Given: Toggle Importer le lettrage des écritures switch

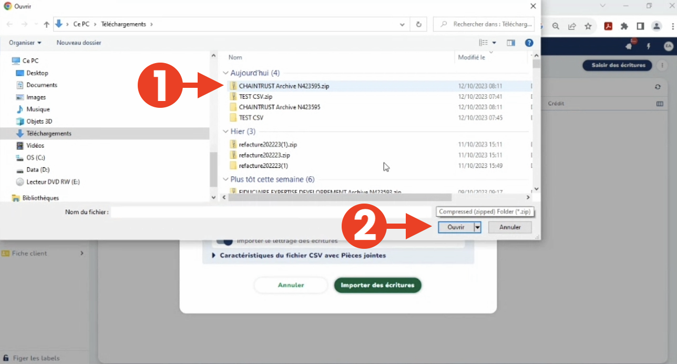Looking at the screenshot, I should (224, 241).
